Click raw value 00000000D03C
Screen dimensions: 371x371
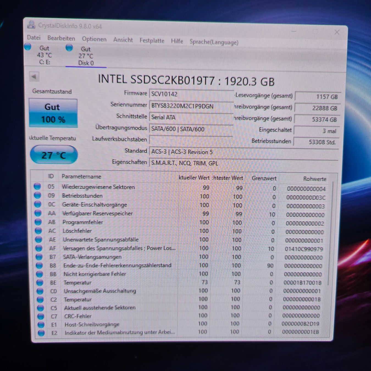click(306, 197)
